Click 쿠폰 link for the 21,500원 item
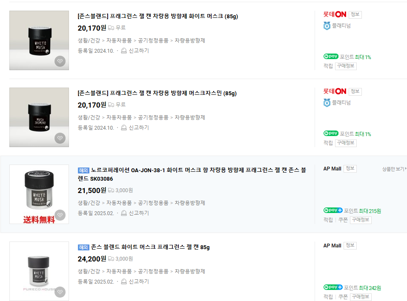This screenshot has height=301, width=407. tap(343, 220)
